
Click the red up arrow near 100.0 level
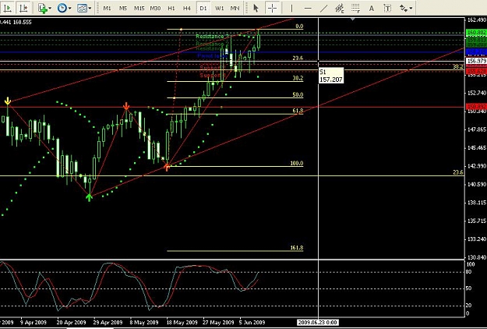coord(167,168)
